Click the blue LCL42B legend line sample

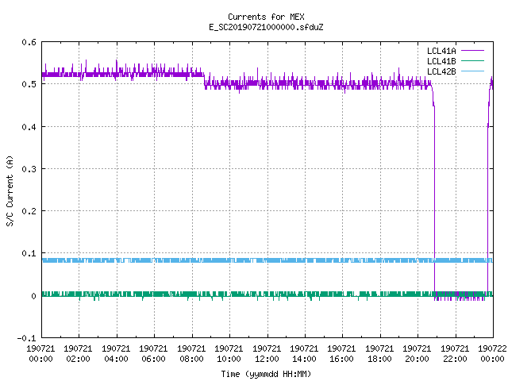point(472,71)
